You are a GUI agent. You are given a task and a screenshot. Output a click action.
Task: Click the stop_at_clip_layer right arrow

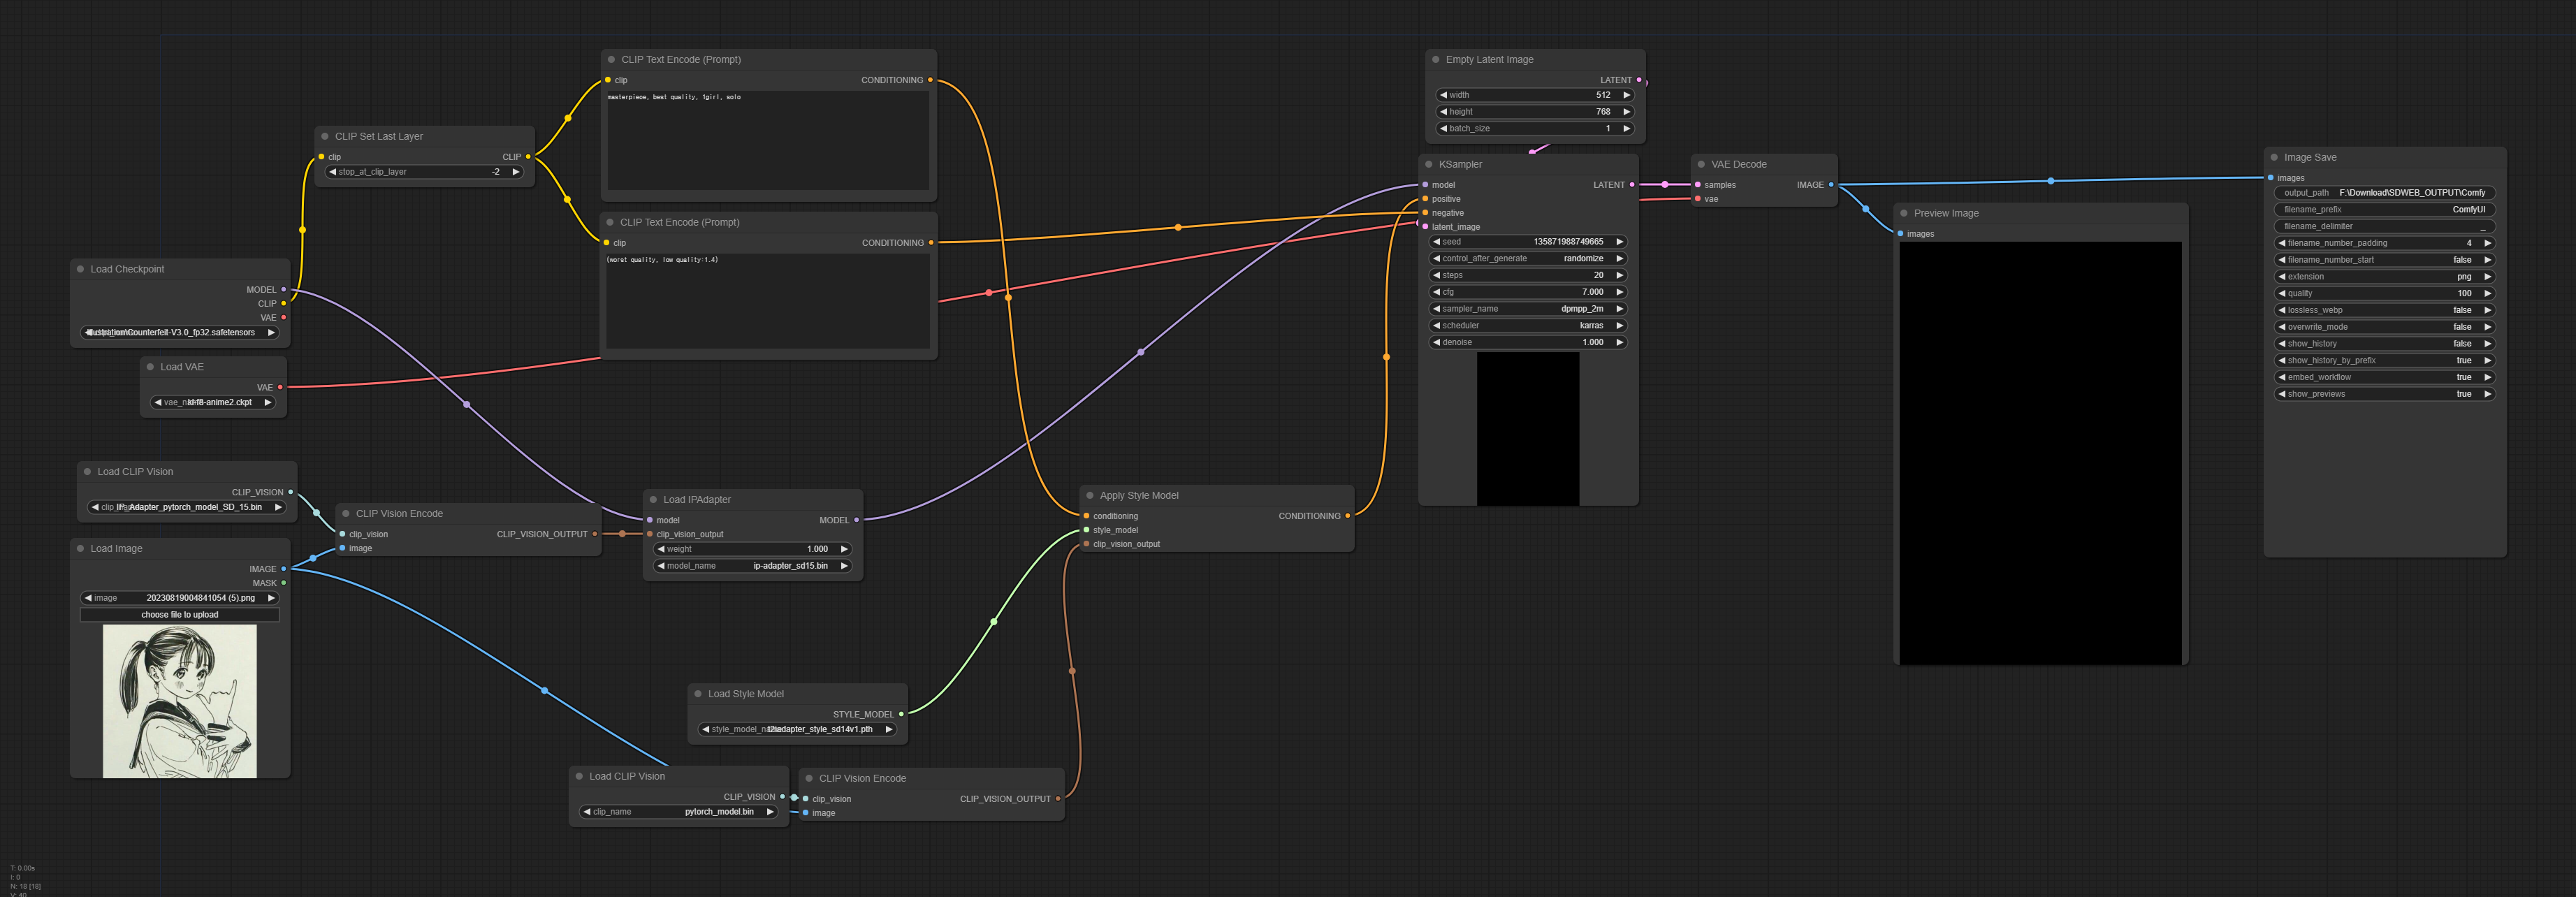tap(516, 172)
